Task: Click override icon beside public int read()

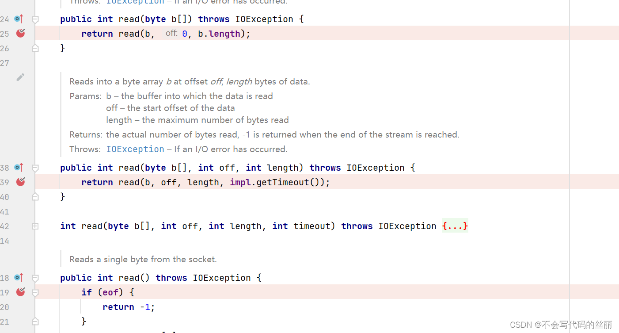Action: [19, 278]
